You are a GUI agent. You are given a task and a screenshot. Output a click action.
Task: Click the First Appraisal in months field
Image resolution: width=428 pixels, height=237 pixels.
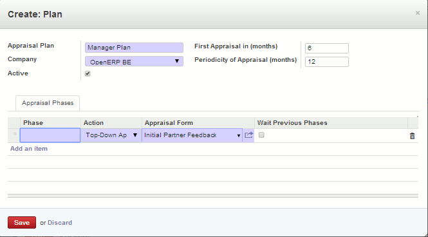pos(327,48)
